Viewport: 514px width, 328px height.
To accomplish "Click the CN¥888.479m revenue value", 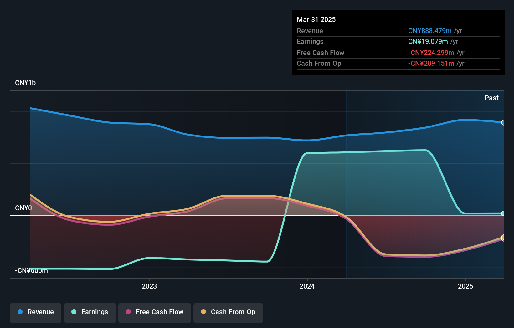I will pyautogui.click(x=430, y=31).
